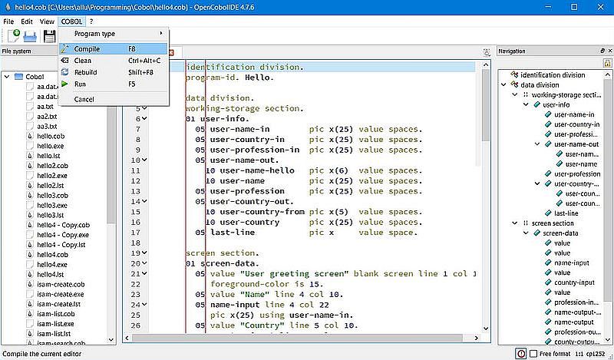Open the Edit menu

[27, 21]
